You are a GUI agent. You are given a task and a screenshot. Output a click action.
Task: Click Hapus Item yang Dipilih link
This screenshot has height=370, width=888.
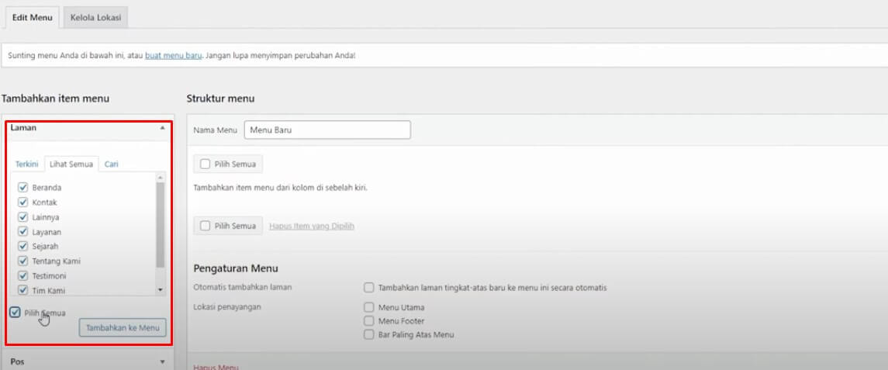coord(312,226)
